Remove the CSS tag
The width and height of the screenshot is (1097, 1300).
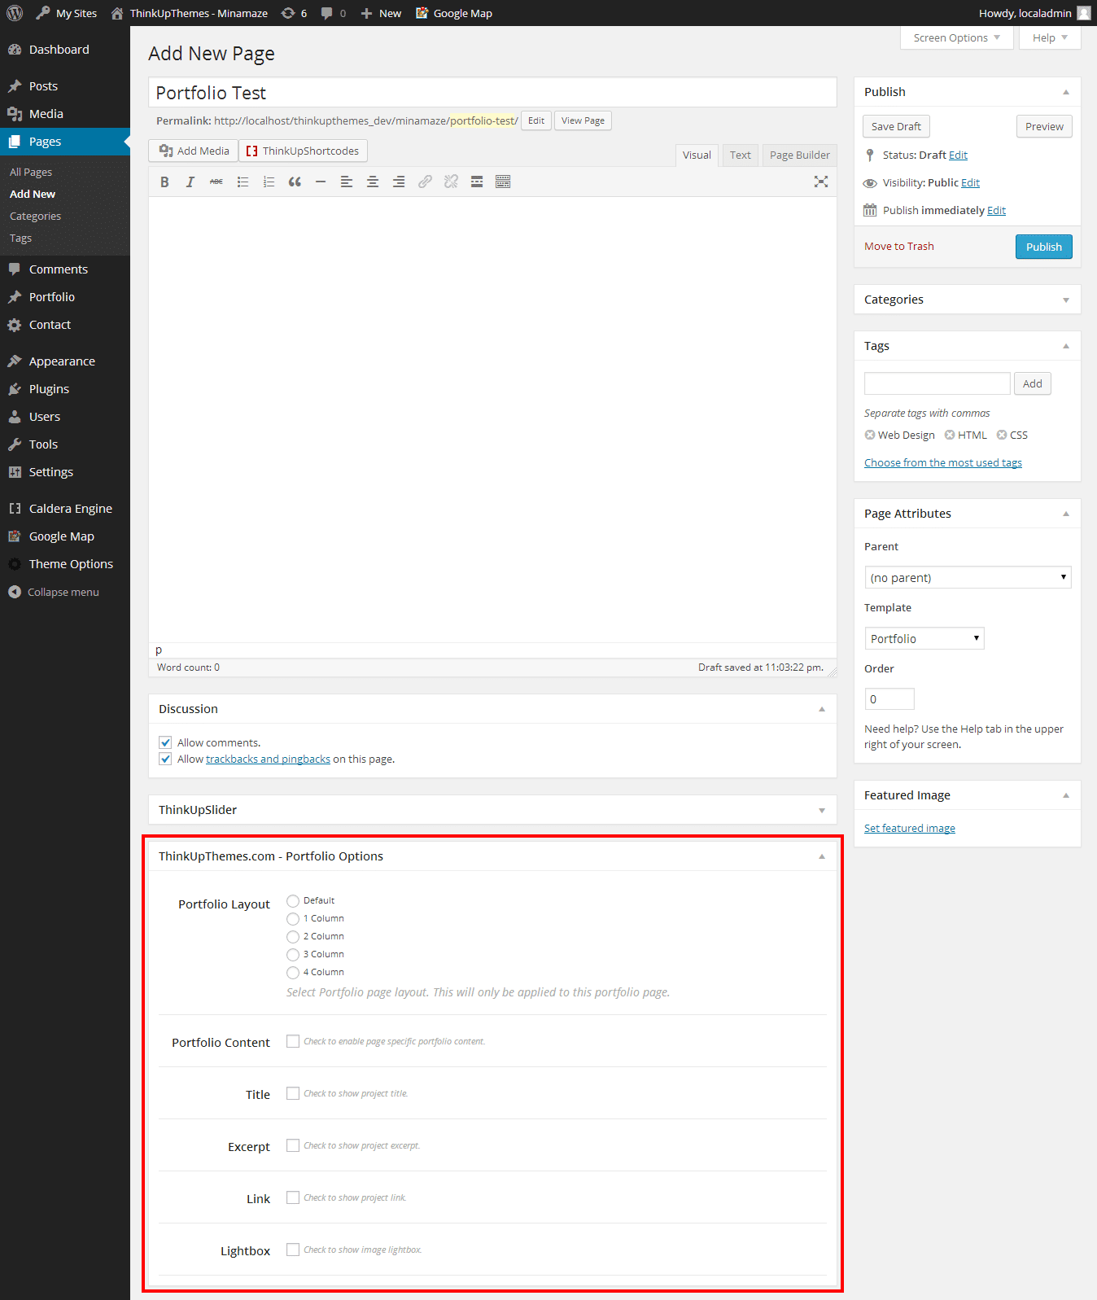(x=1002, y=435)
